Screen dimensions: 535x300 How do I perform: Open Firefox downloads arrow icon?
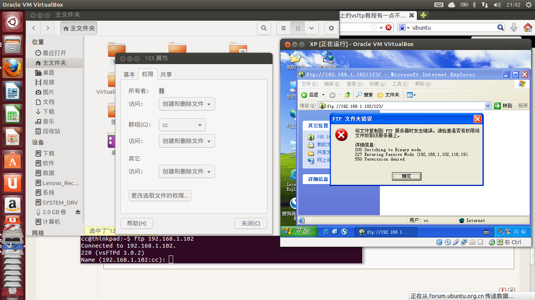coord(514,27)
